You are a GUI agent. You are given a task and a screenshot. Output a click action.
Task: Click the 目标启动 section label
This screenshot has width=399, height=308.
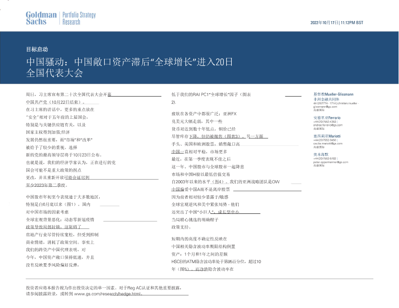click(37, 49)
